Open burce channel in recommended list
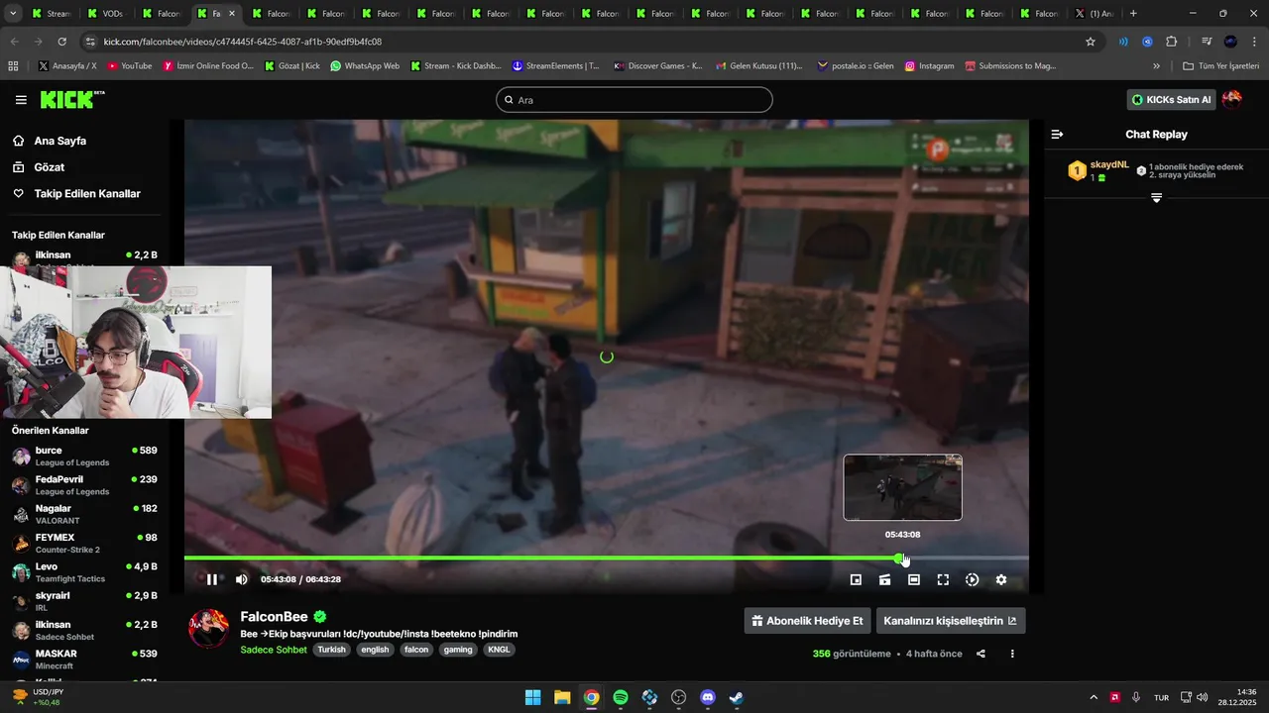1269x713 pixels. (x=84, y=457)
